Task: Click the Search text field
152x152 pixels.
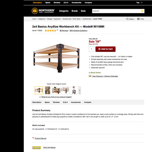Action: (116, 11)
